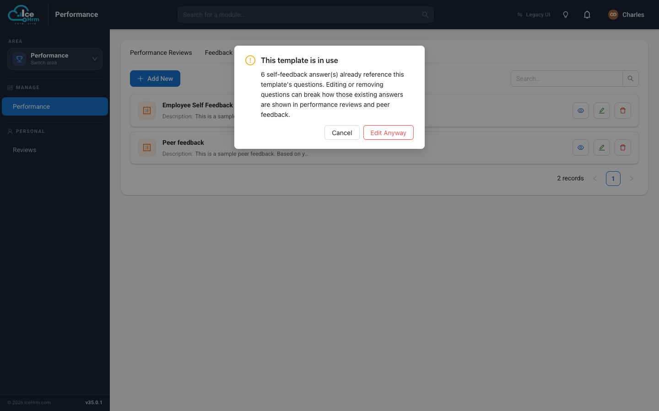This screenshot has width=659, height=411.
Task: View the Peer feedback template
Action: pos(581,148)
